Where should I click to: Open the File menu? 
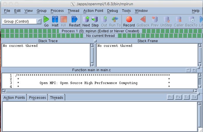tap(7, 11)
